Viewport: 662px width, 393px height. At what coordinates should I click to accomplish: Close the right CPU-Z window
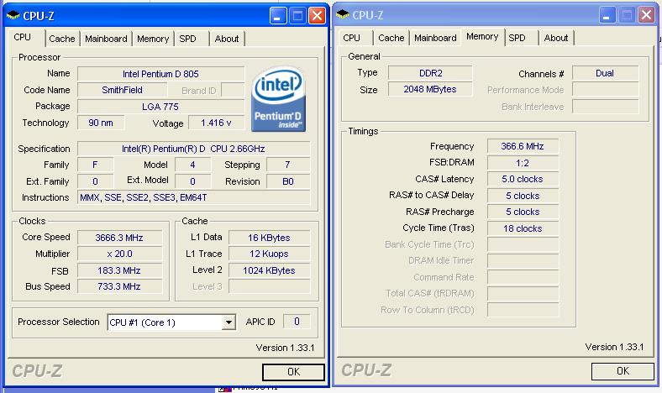pyautogui.click(x=646, y=15)
